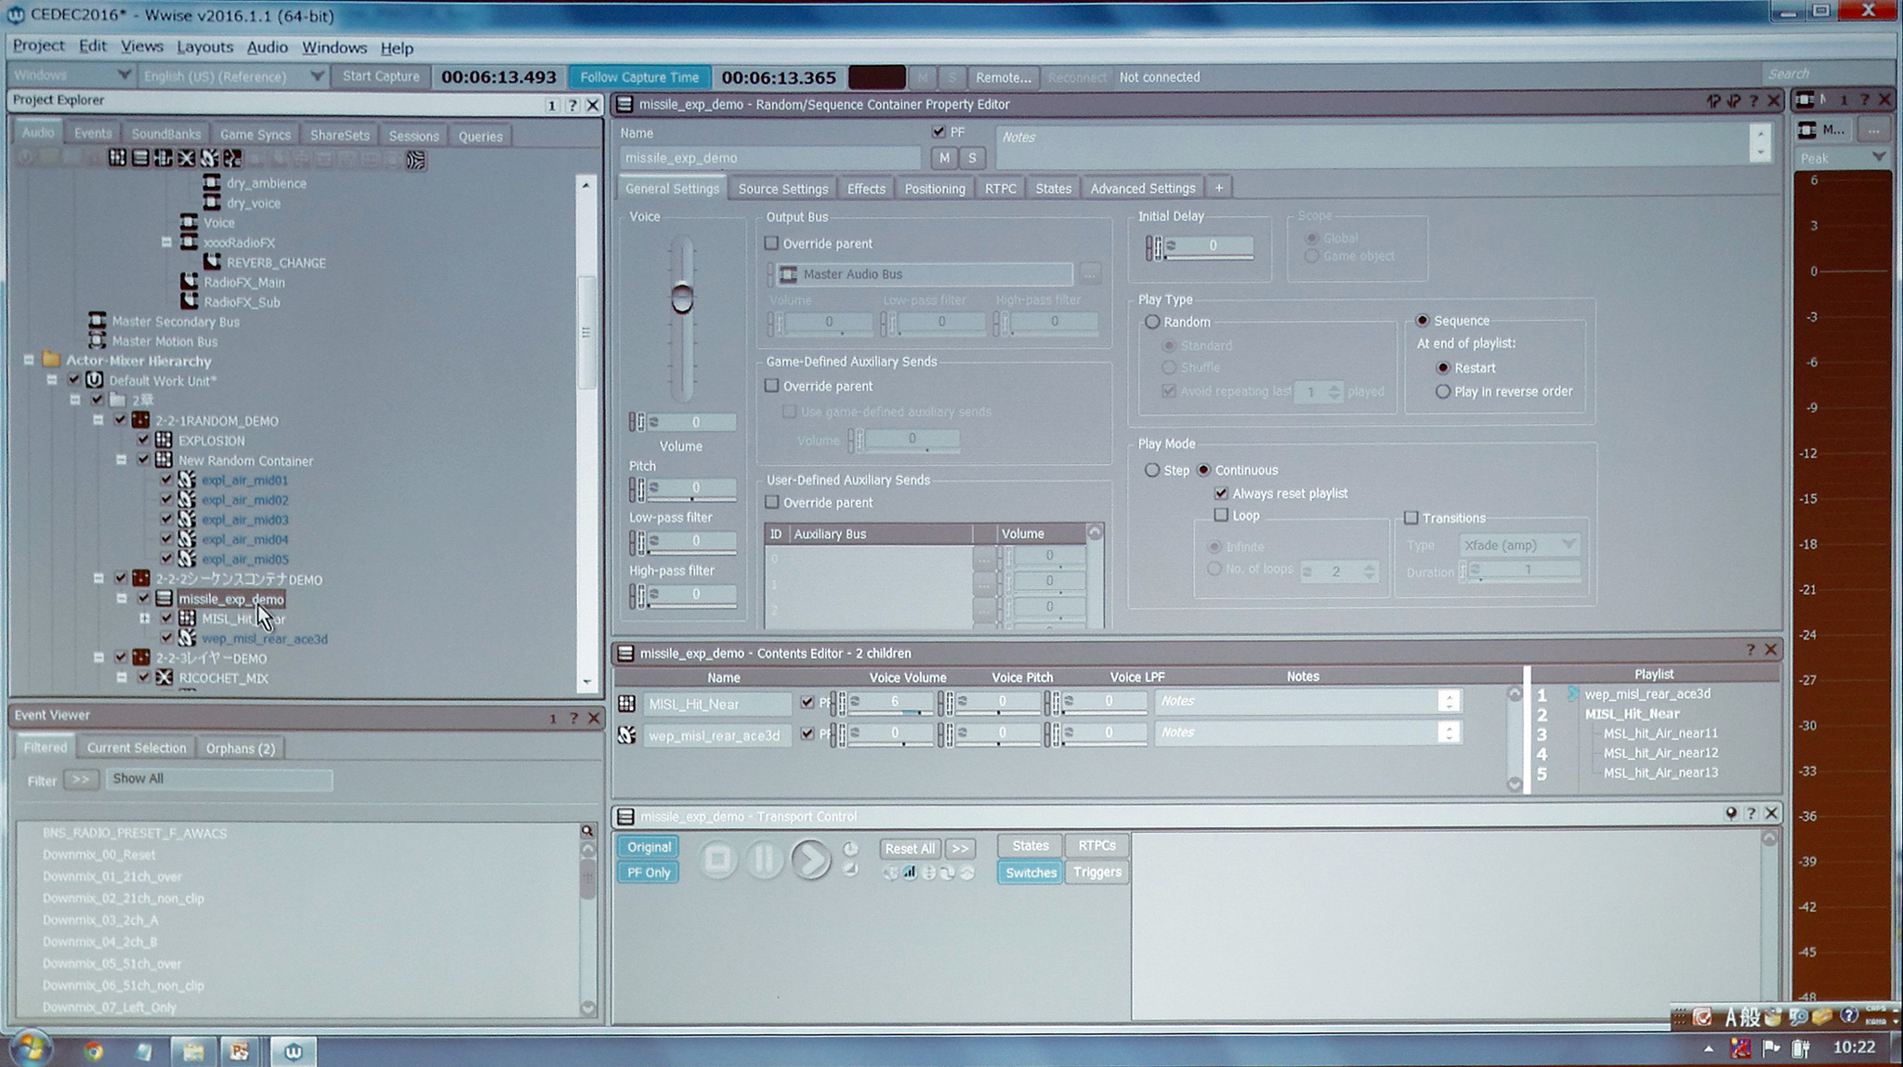Collapse the Default Work Unit node

[52, 380]
